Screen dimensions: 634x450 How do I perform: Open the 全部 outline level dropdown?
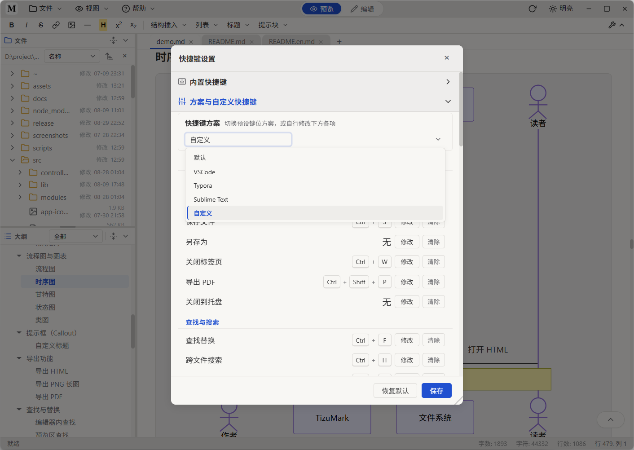point(75,236)
